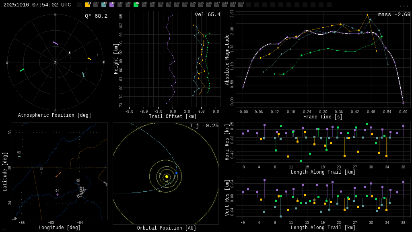This screenshot has height=232, width=412.
Task: Toggle station 01 yellow indicator
Action: pyautogui.click(x=88, y=5)
